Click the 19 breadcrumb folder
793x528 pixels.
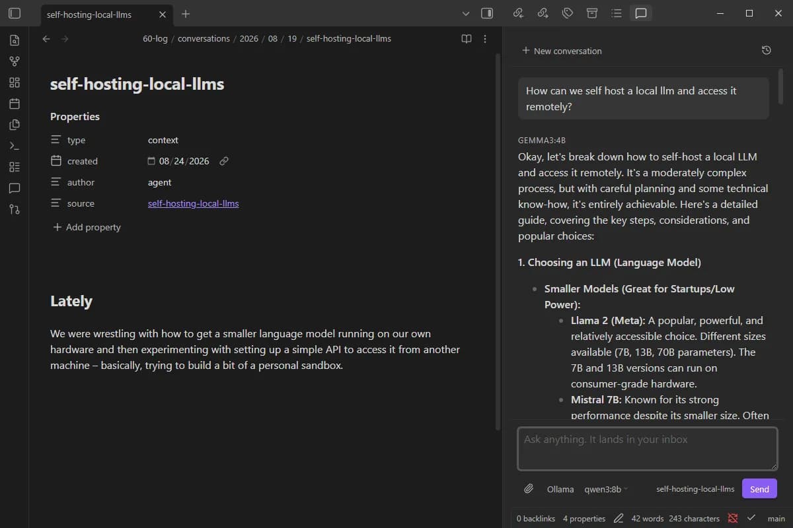coord(292,39)
